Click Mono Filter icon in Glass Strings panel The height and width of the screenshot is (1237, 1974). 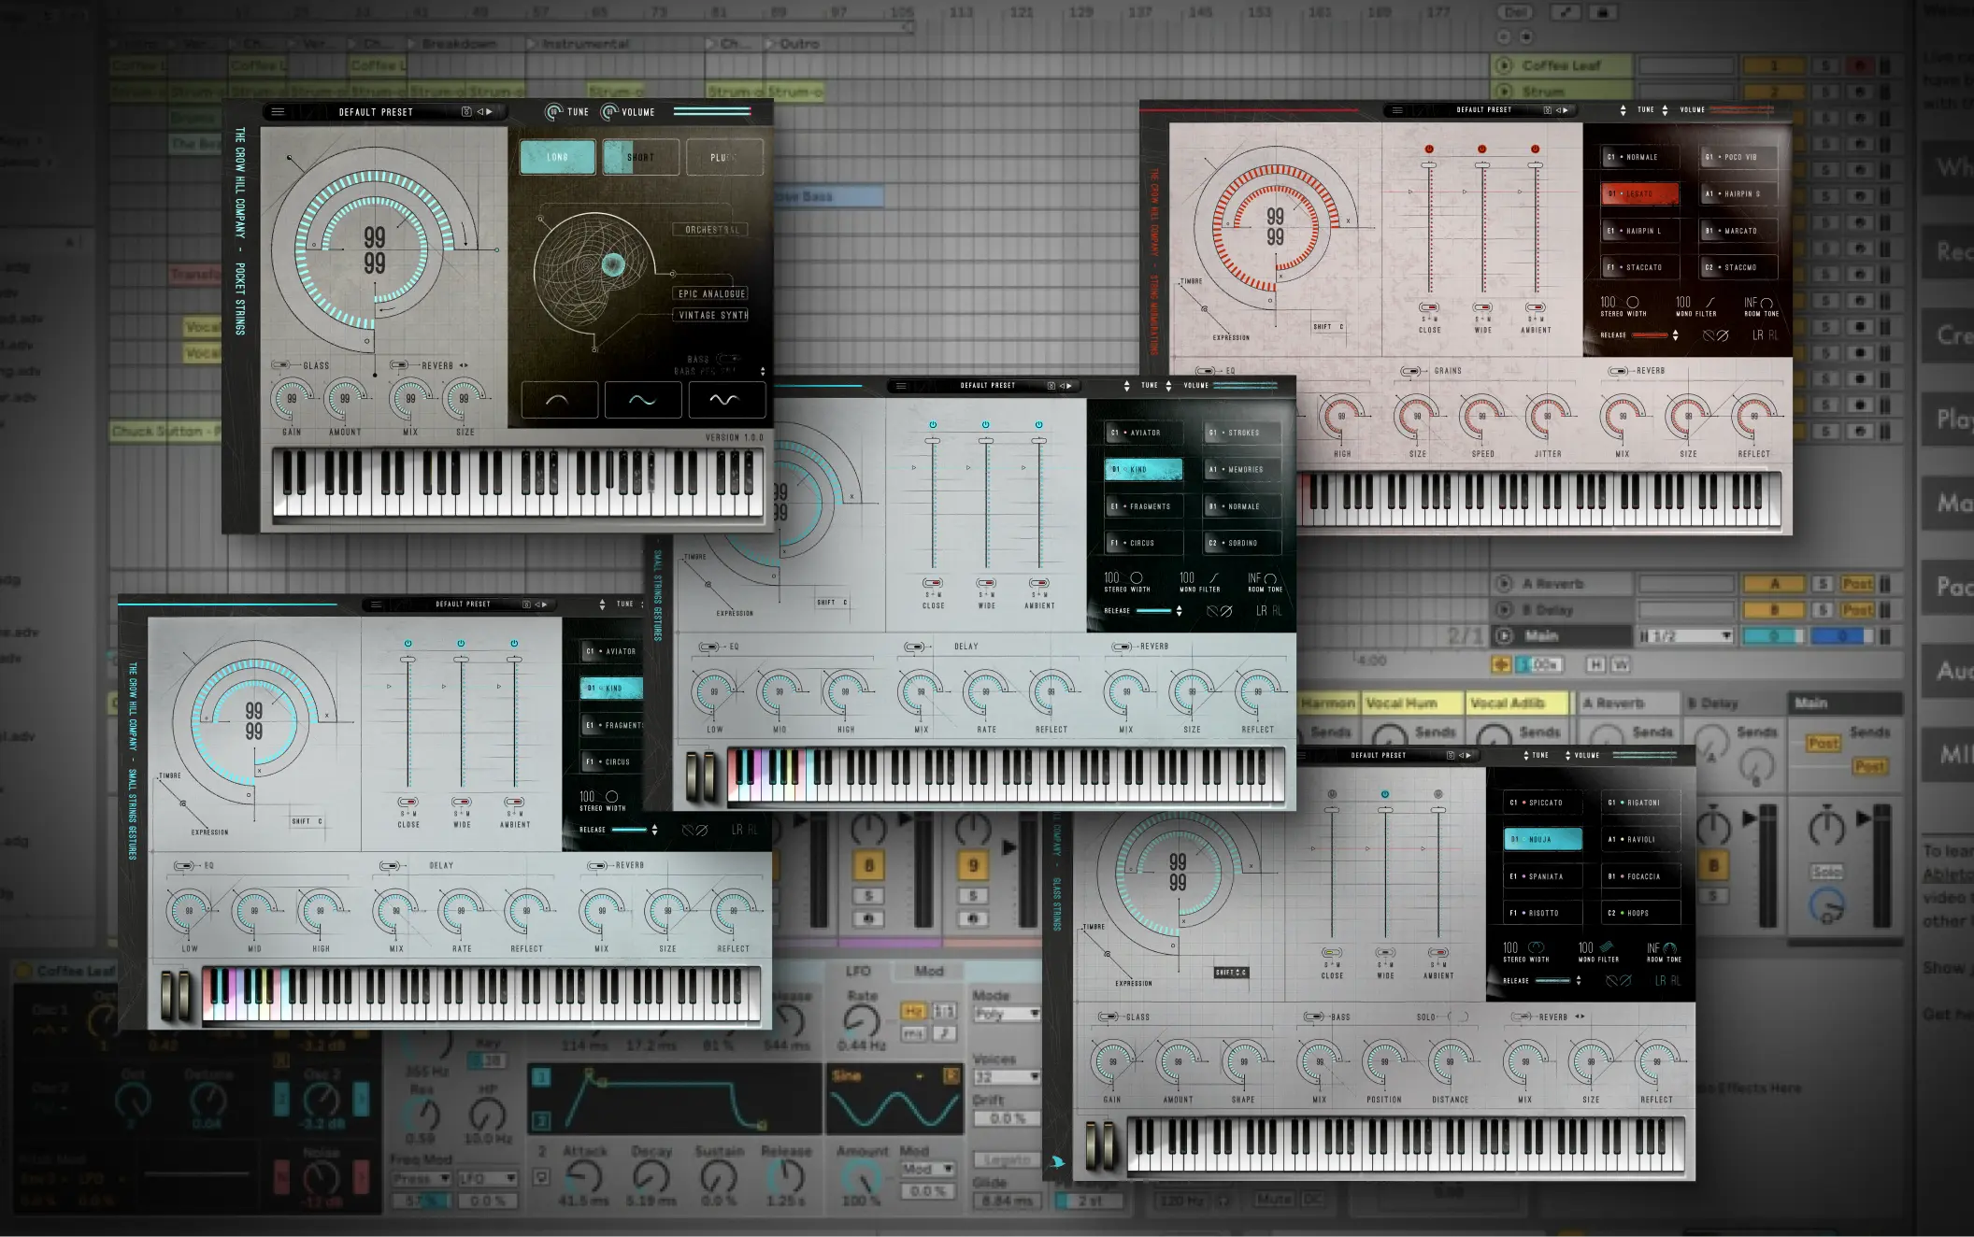tap(1607, 947)
